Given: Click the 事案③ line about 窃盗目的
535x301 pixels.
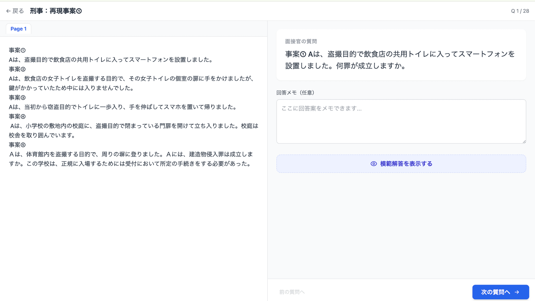Looking at the screenshot, I should (x=123, y=107).
